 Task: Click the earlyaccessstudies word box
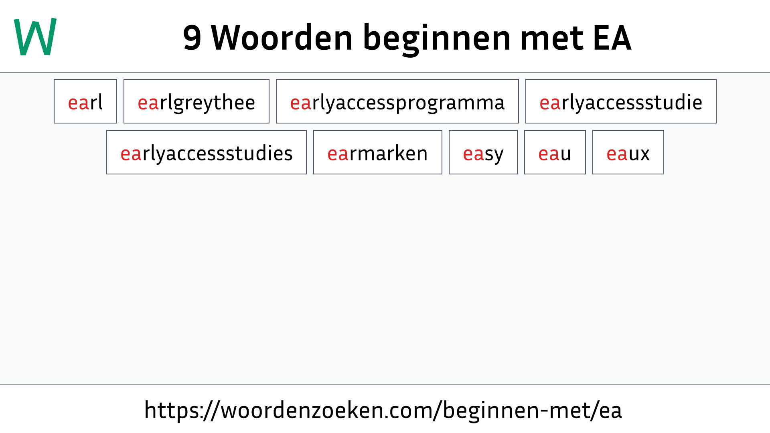[x=206, y=153]
